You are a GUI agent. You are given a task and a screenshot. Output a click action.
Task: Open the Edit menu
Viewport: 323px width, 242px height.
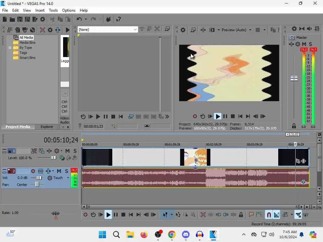(15, 10)
